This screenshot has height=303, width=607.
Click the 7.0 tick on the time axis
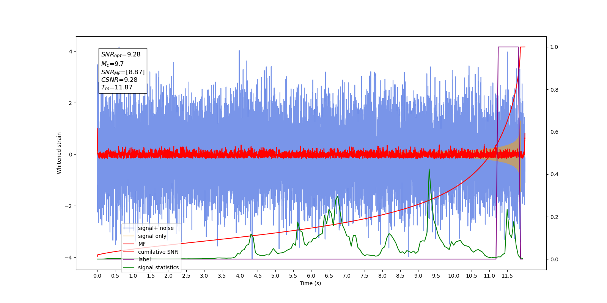pos(347,276)
